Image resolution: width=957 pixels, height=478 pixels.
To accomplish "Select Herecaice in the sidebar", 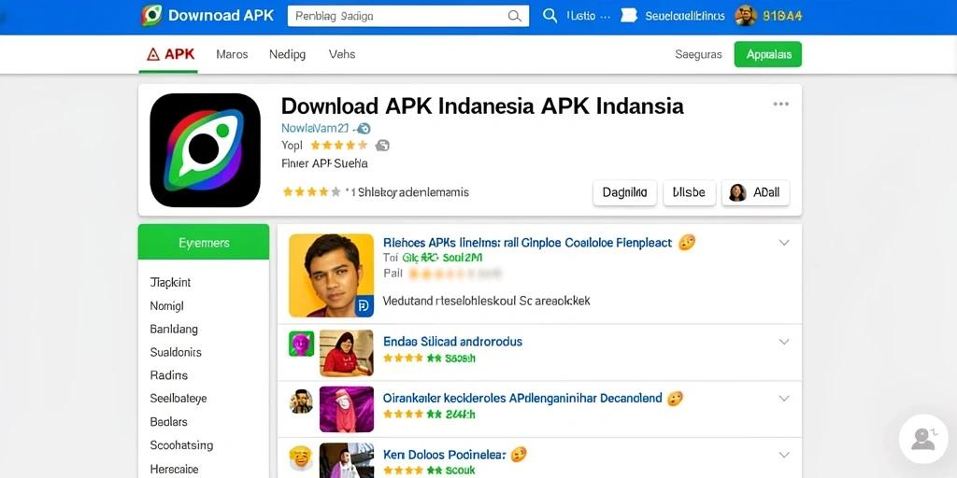I will [x=174, y=470].
